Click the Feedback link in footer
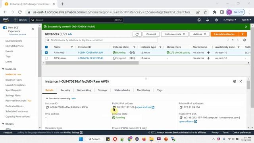 point(8,133)
